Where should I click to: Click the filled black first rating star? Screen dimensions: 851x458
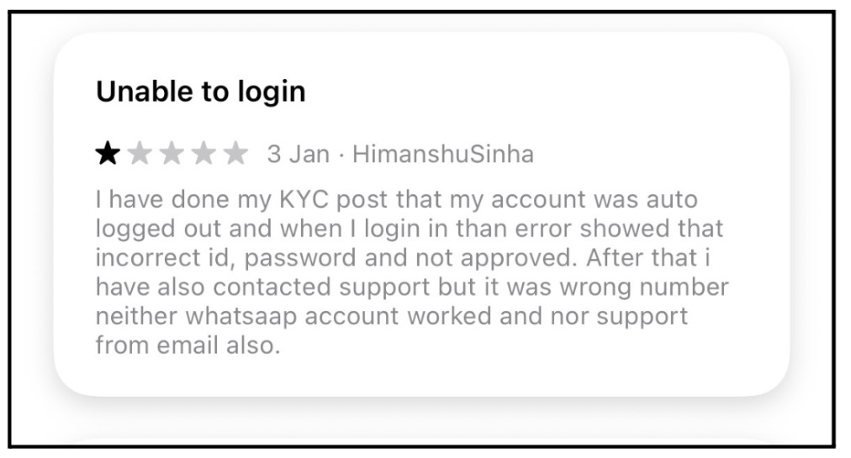108,154
